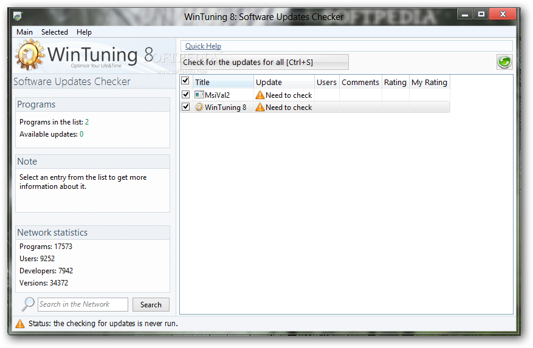Open the Help menu

tap(84, 32)
